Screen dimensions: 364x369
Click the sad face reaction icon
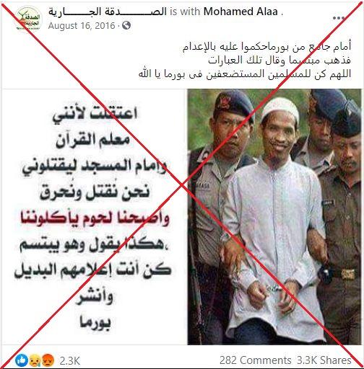click(35, 360)
